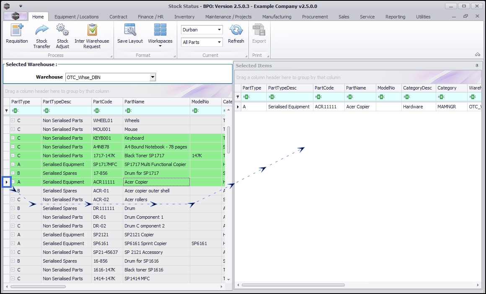
Task: Open the quick access toolbar arrow
Action: (x=21, y=6)
